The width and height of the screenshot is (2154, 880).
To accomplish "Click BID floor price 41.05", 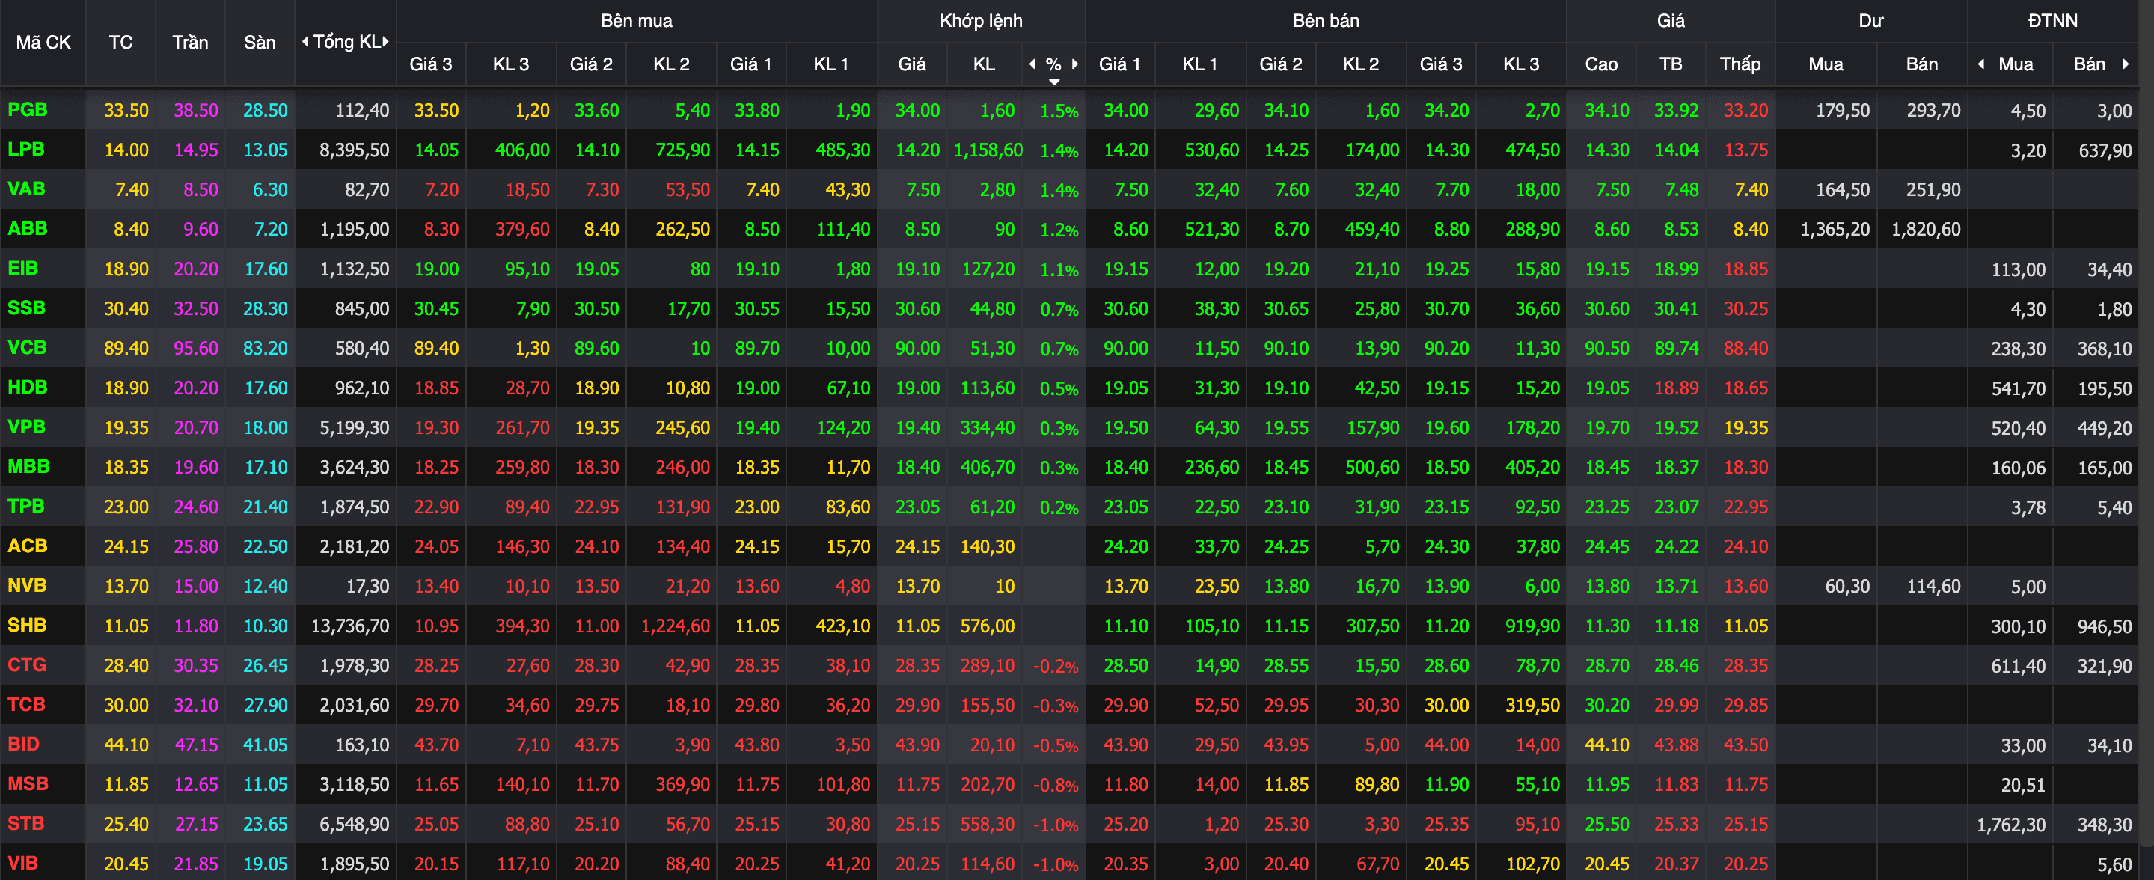I will (265, 745).
